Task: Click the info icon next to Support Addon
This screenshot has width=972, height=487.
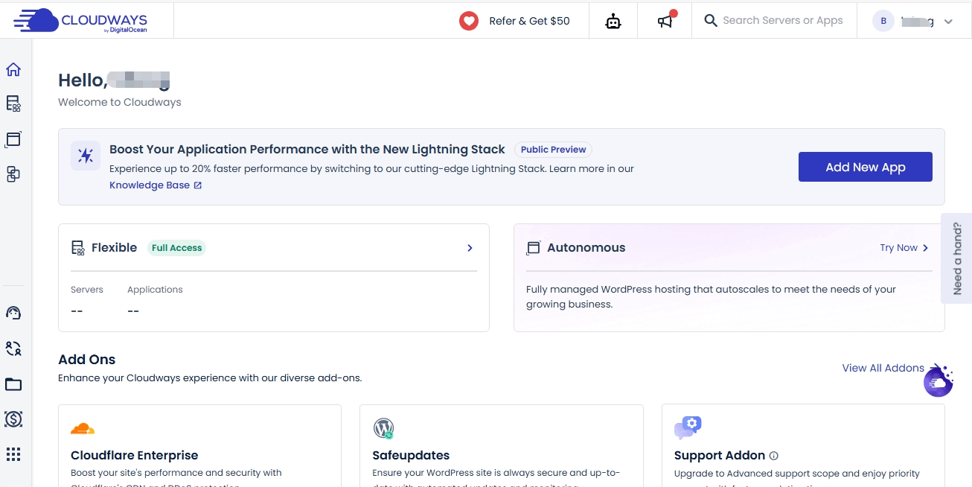Action: [774, 456]
